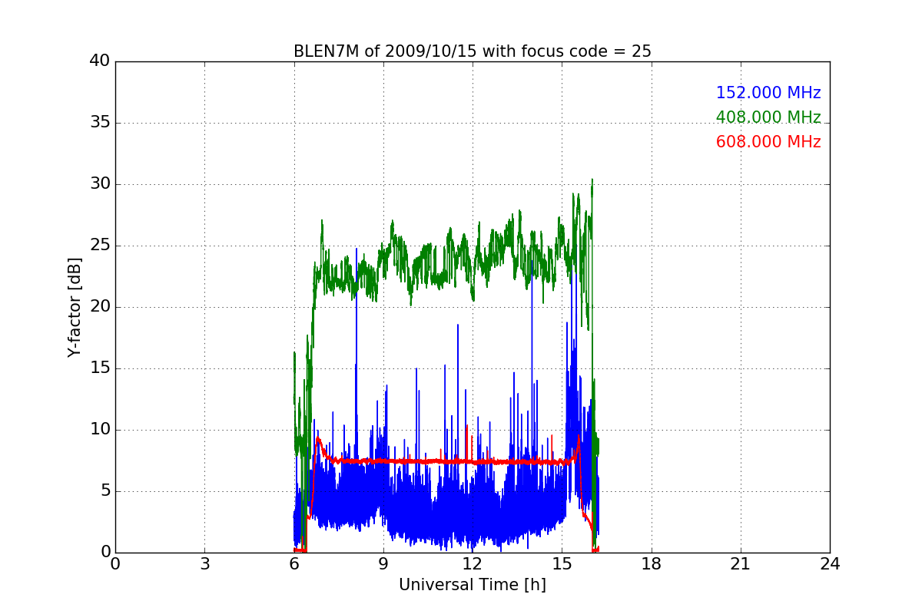The height and width of the screenshot is (614, 922).
Task: Select the blue 152.000 MHz legend label
Action: [x=768, y=93]
